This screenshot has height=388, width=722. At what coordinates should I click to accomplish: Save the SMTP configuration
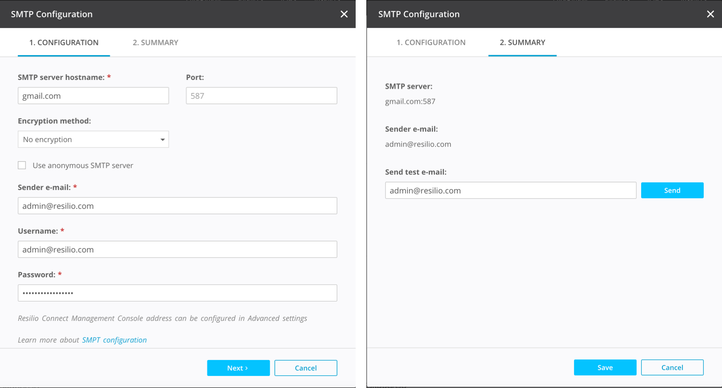[605, 368]
